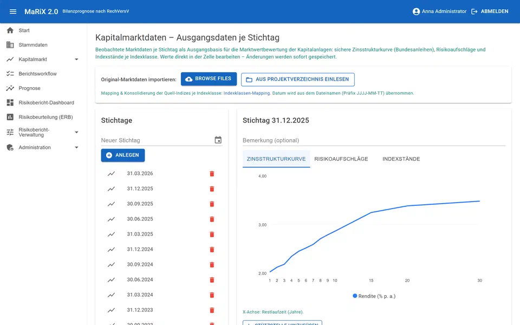Delete the Stichtag 31.03.2026
Image resolution: width=520 pixels, height=325 pixels.
(212, 174)
